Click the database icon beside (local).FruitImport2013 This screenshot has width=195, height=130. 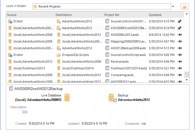[10, 68]
